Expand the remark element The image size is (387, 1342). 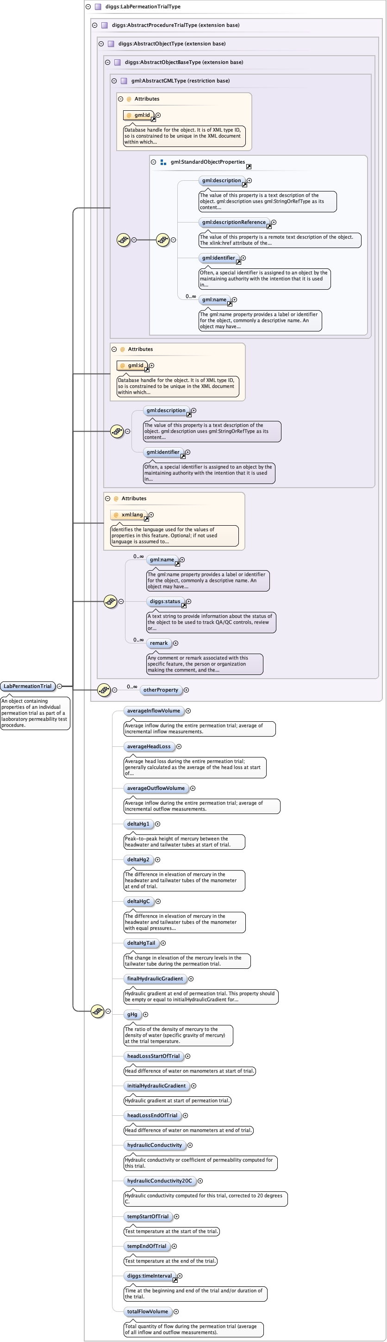[x=175, y=643]
